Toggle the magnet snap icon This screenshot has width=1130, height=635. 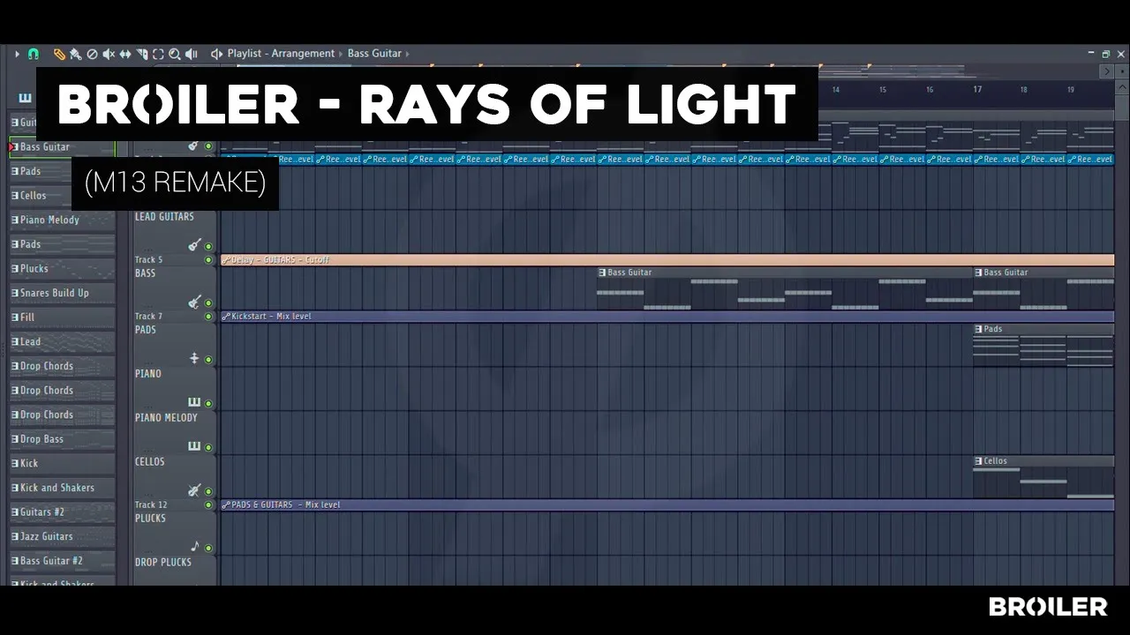(34, 54)
